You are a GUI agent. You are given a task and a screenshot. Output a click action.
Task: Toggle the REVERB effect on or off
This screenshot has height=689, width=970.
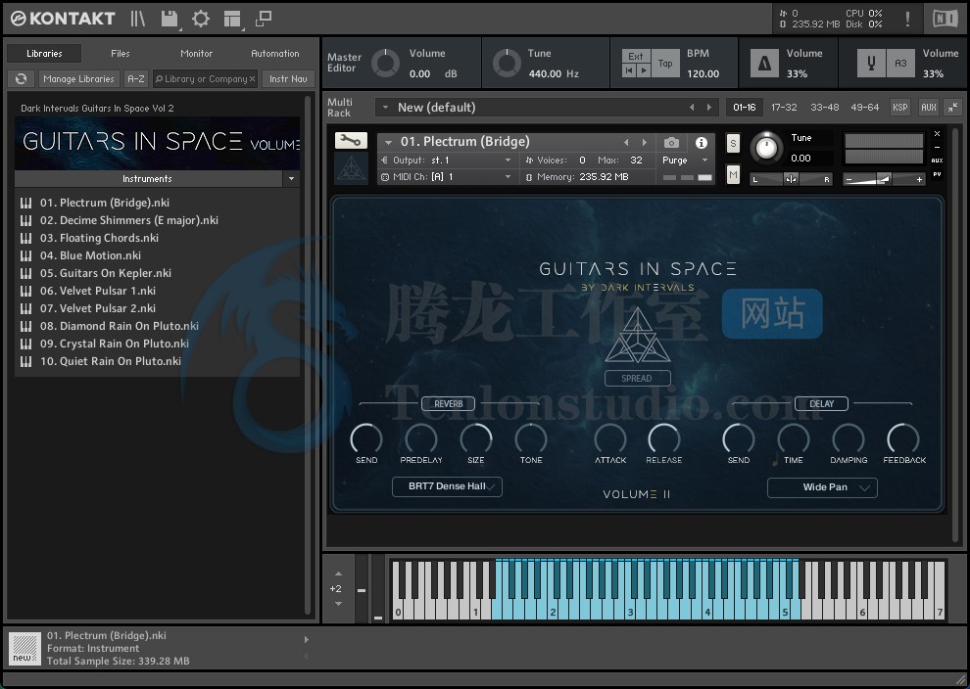point(449,404)
